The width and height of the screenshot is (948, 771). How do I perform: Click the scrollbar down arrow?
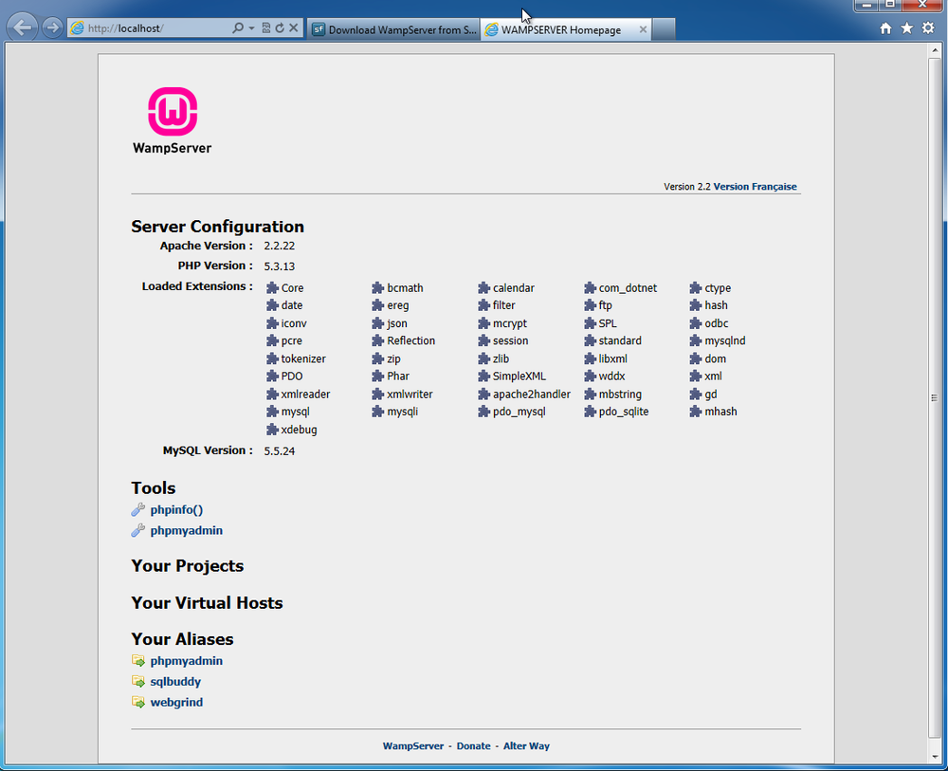coord(934,757)
